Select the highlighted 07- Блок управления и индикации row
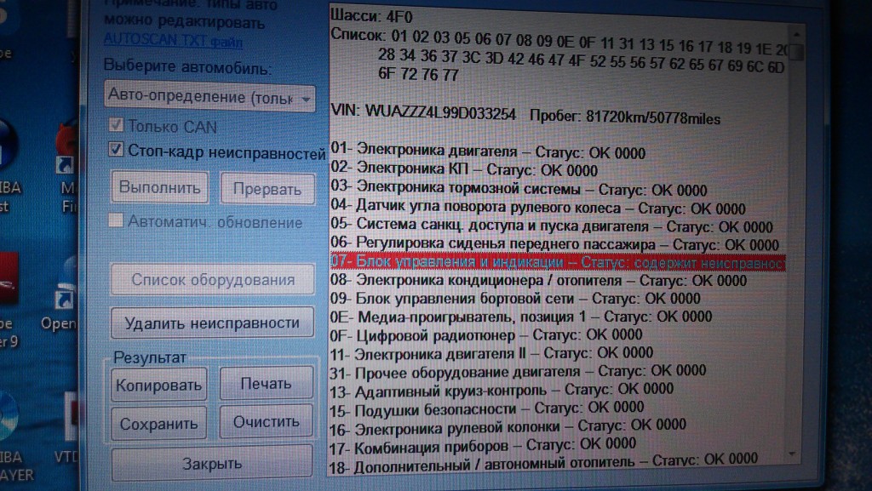This screenshot has height=491, width=872. 558,261
